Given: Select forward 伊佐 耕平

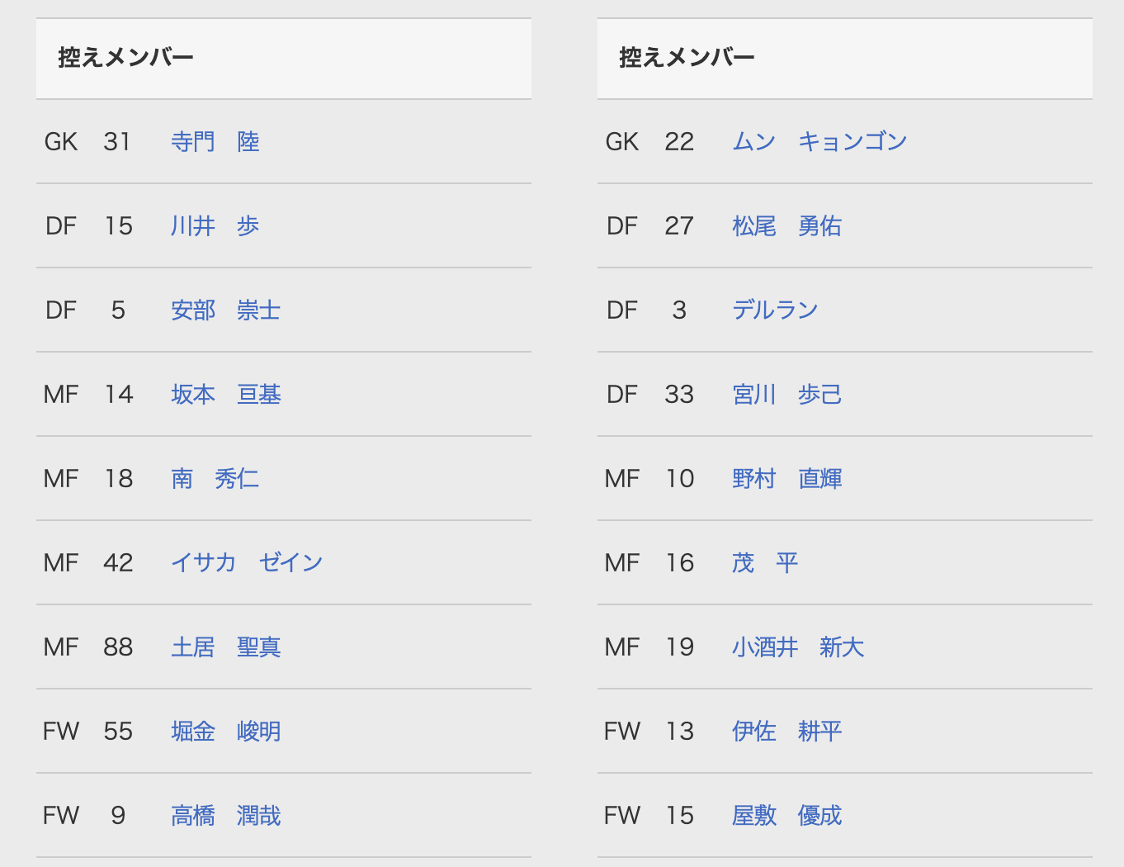Looking at the screenshot, I should (787, 732).
